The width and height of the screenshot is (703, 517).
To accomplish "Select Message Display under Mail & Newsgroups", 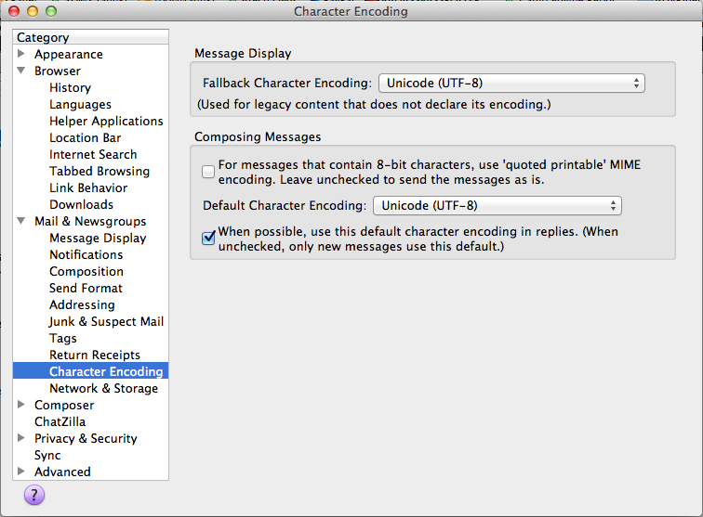I will 98,238.
